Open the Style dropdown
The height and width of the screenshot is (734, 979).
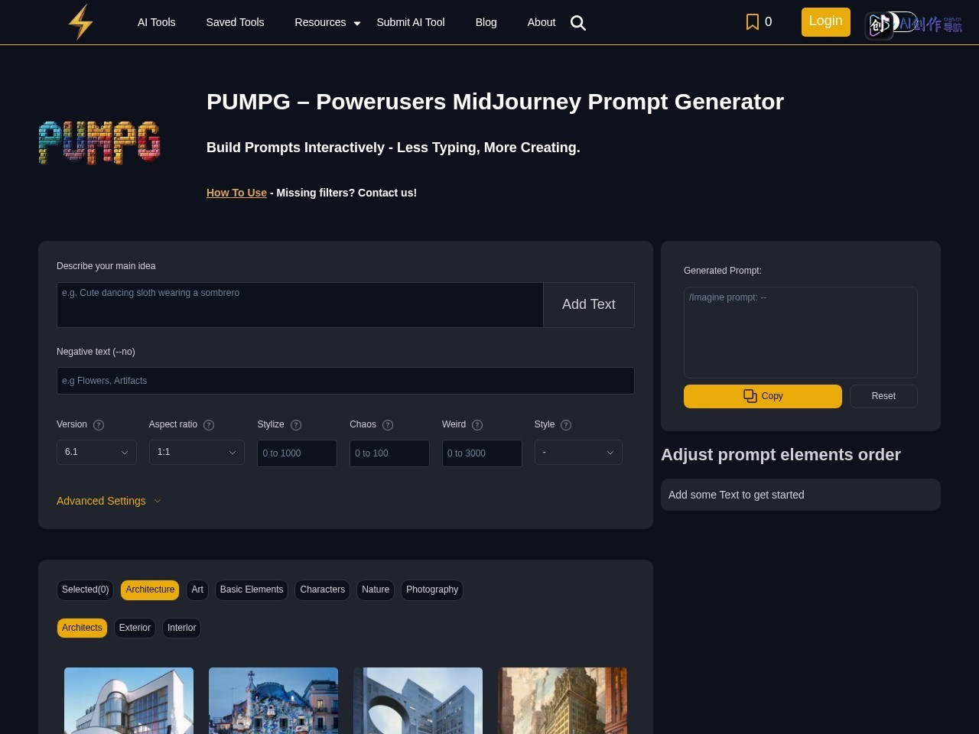tap(578, 452)
